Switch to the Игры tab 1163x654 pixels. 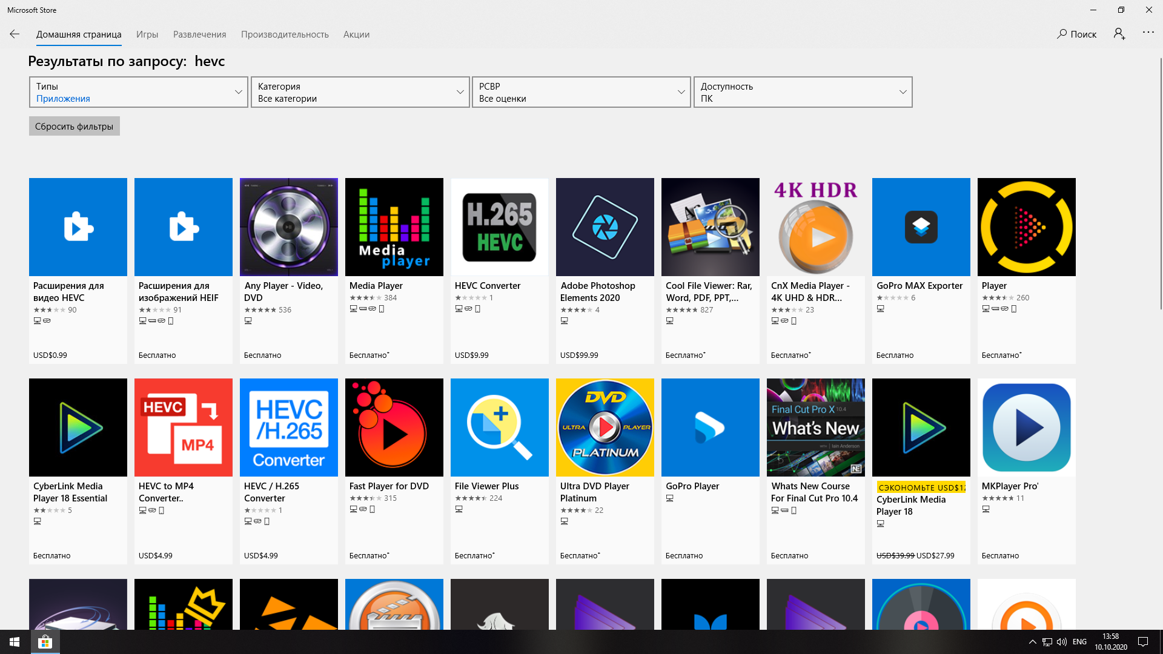(147, 35)
